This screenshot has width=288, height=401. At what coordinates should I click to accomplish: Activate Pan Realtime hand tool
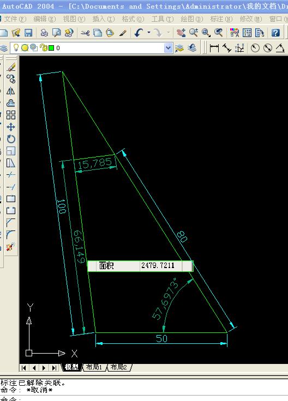(x=181, y=33)
